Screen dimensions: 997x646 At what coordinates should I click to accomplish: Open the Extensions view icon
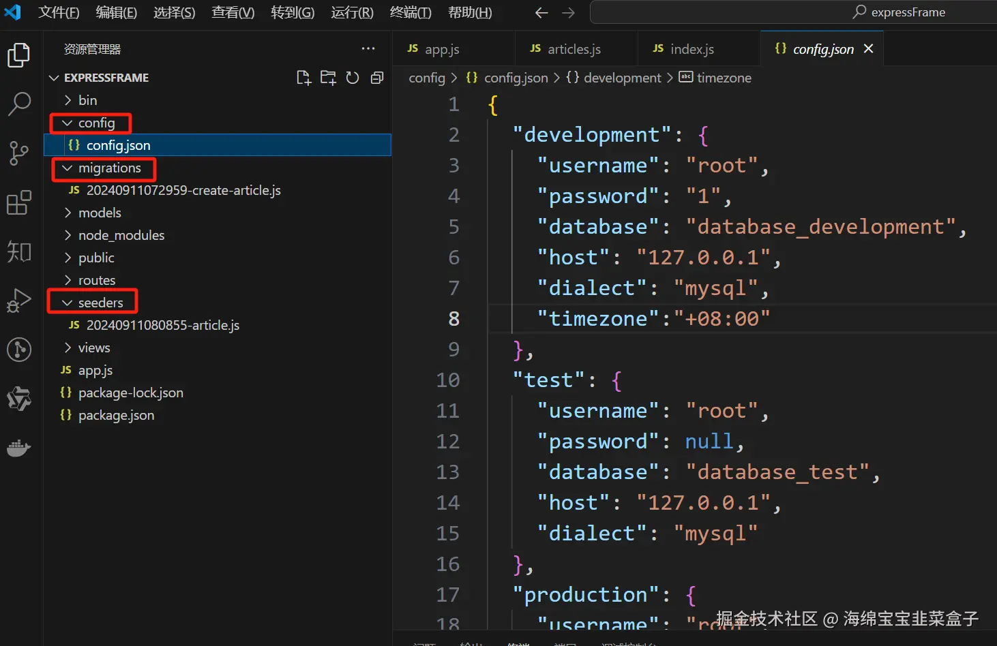click(x=19, y=202)
